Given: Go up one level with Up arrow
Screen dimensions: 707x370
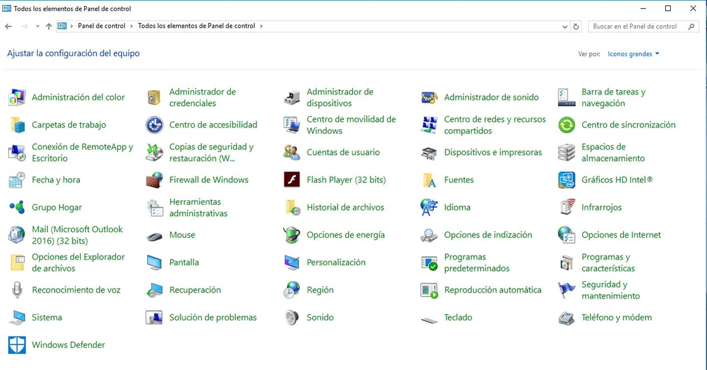Looking at the screenshot, I should click(x=49, y=26).
